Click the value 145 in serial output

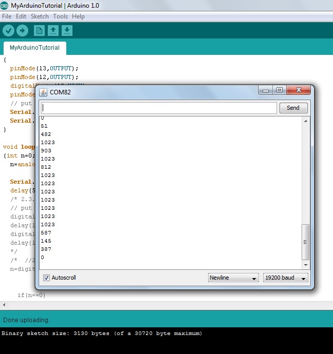click(x=46, y=241)
